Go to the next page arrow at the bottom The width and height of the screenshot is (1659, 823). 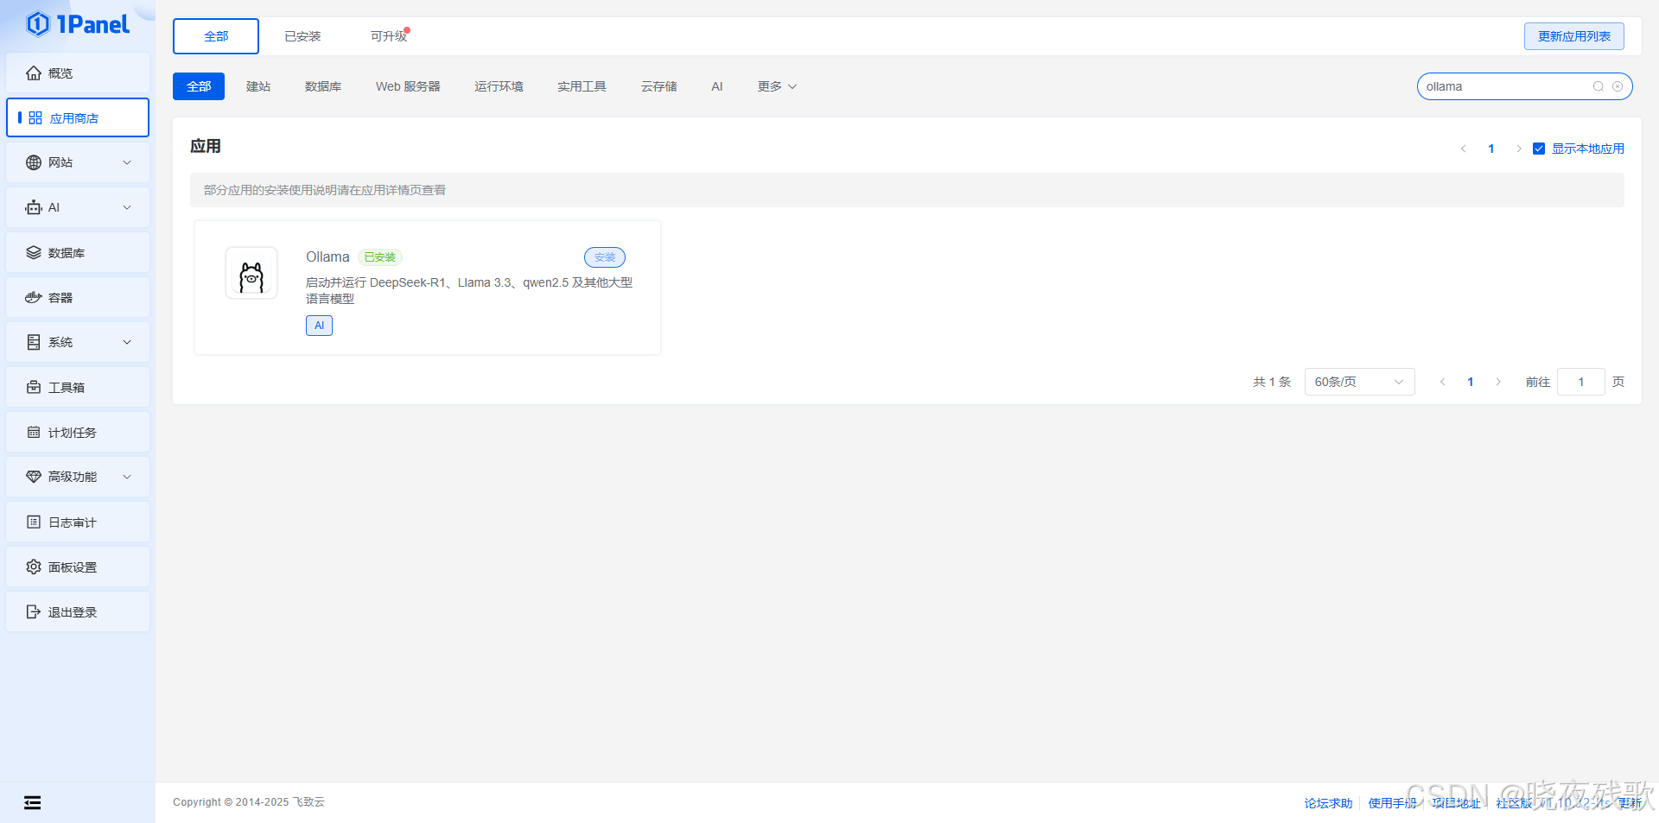(1498, 382)
